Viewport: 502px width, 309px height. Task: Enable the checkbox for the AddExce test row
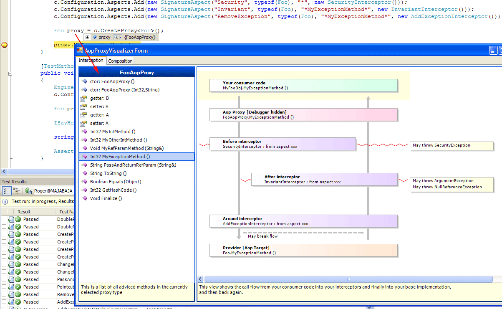tap(4, 302)
